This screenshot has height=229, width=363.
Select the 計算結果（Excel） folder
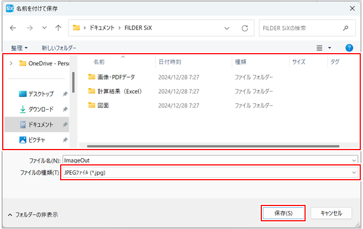click(119, 91)
